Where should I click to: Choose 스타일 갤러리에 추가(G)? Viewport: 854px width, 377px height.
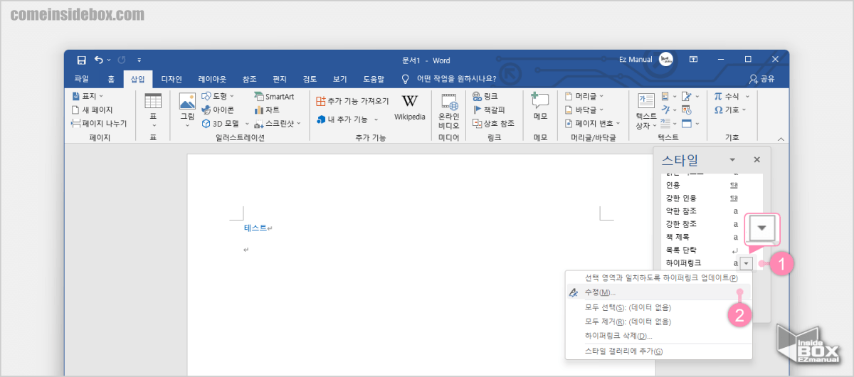[658, 351]
